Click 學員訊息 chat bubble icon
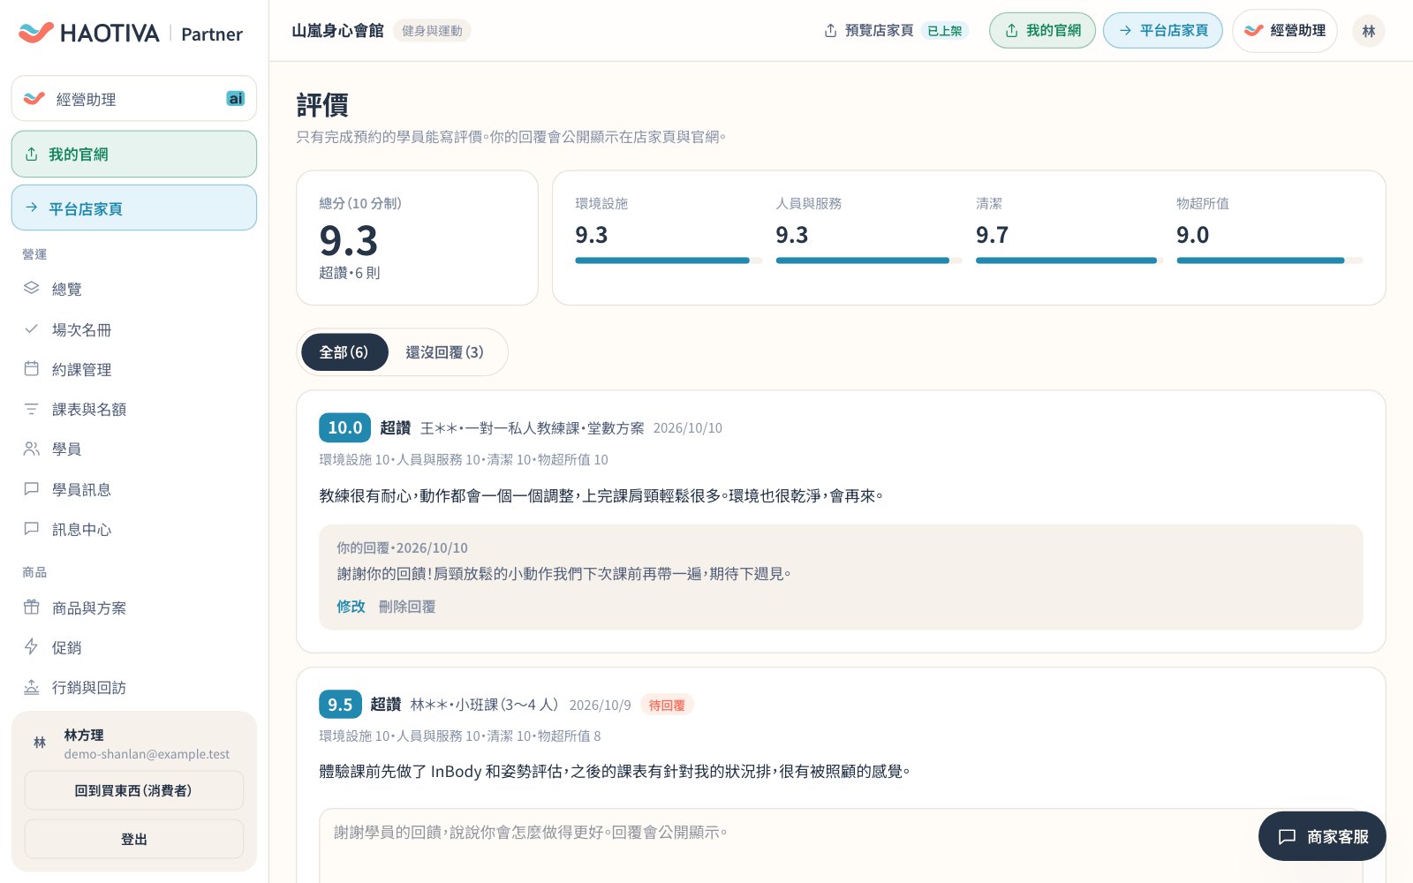This screenshot has width=1413, height=883. point(32,488)
